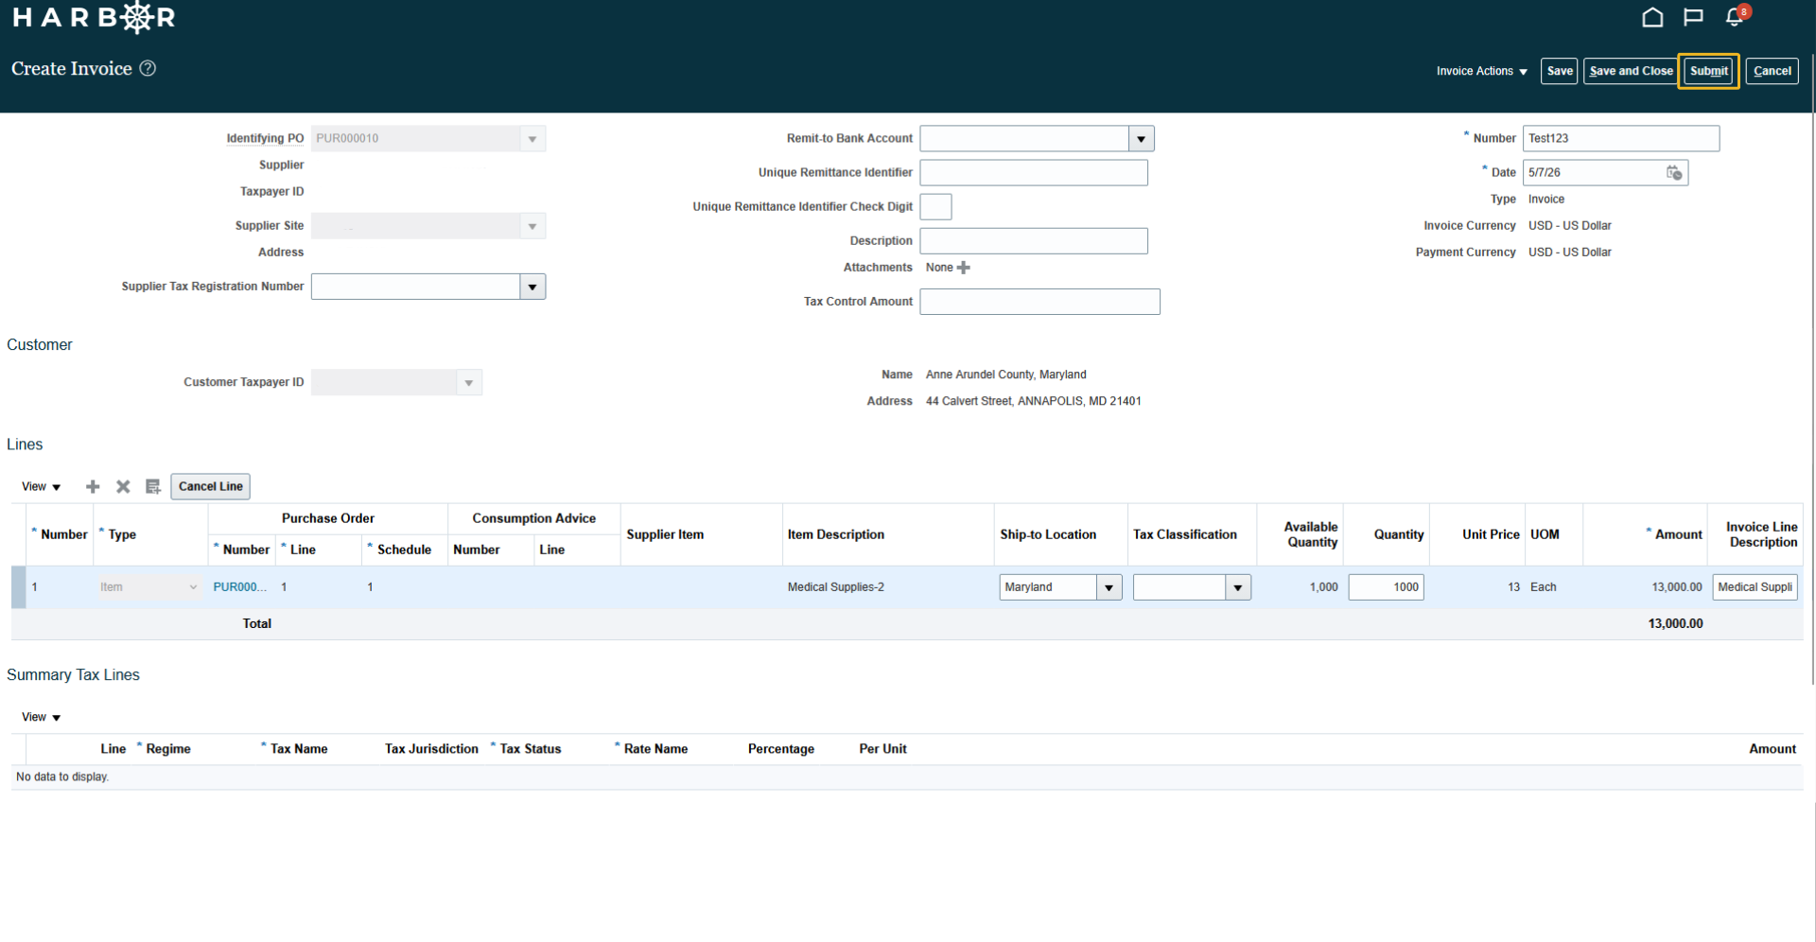Expand the Customer Taxpayer ID dropdown
This screenshot has width=1816, height=942.
(x=469, y=382)
